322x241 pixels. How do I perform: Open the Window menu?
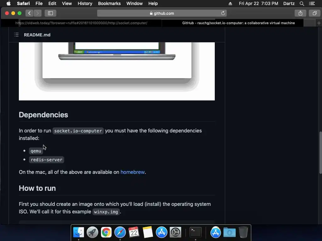135,3
